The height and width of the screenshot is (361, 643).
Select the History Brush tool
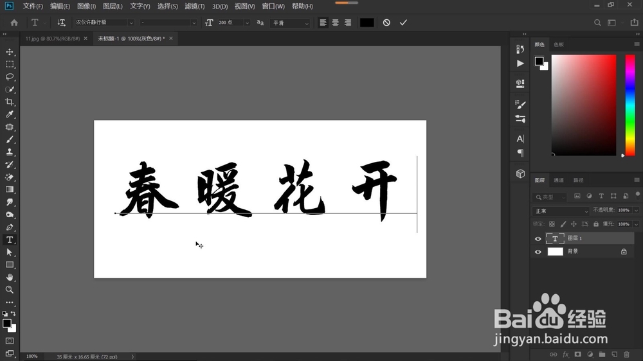(10, 164)
